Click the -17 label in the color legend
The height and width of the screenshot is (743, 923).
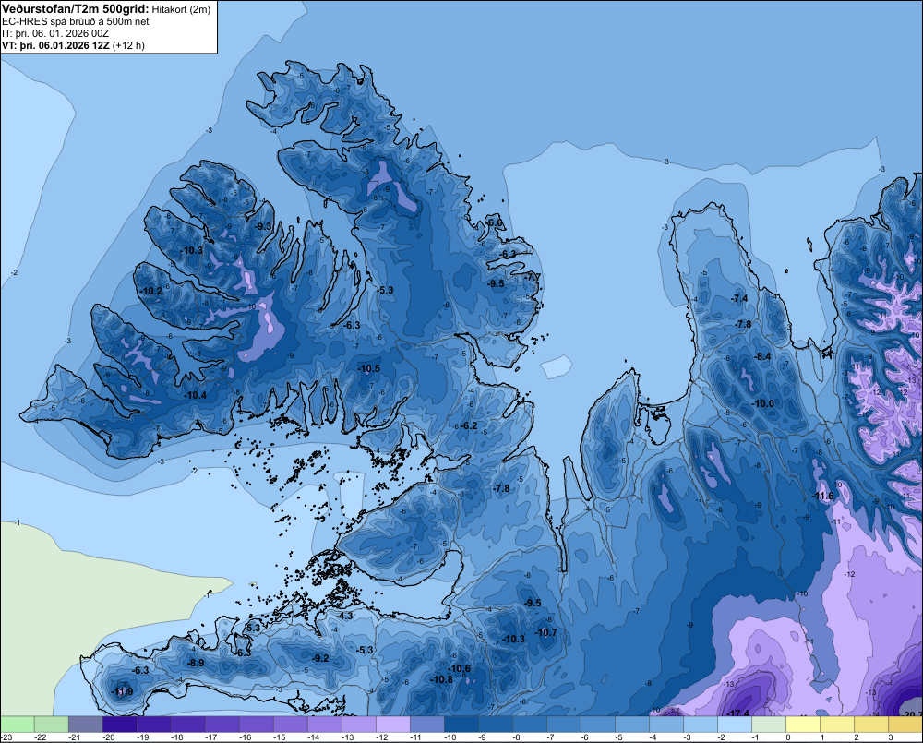210,737
